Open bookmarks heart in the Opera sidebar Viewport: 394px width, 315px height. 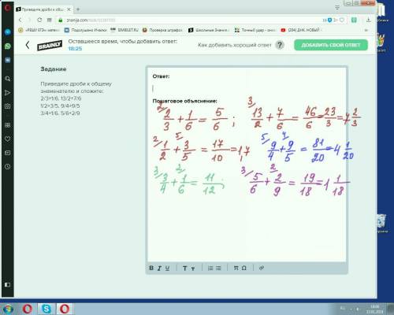[8, 139]
